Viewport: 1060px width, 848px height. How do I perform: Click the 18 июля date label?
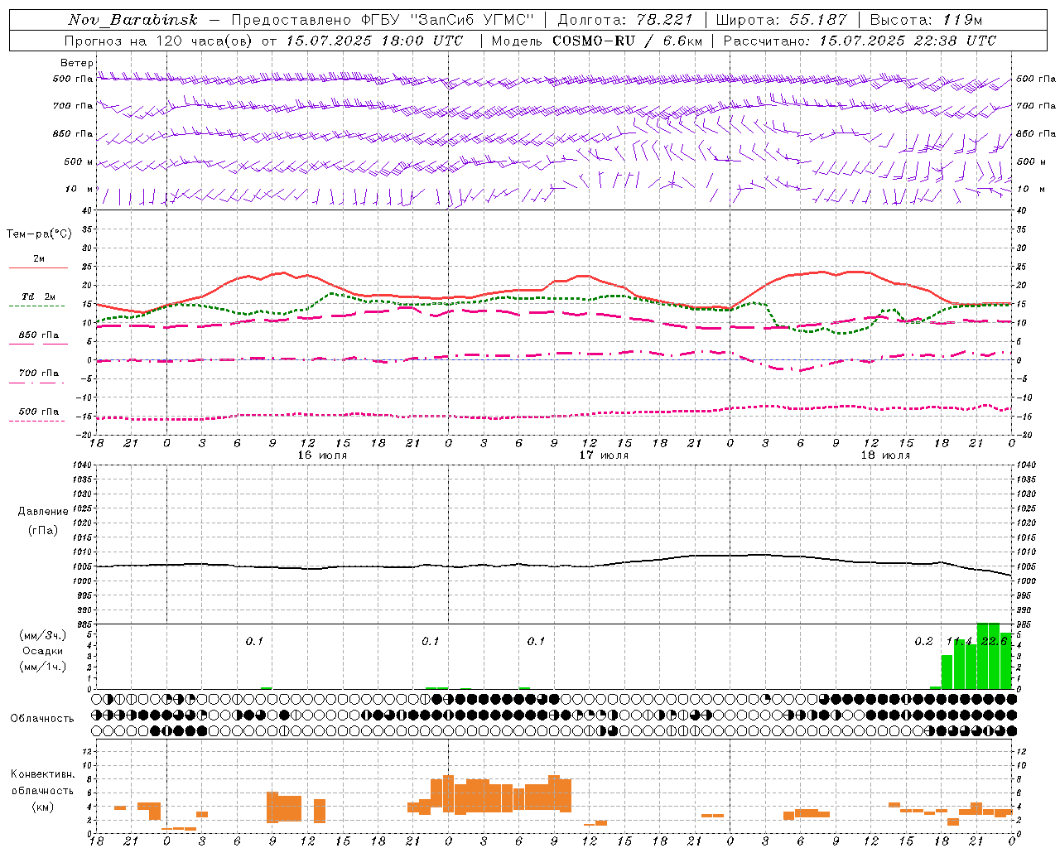pos(885,455)
